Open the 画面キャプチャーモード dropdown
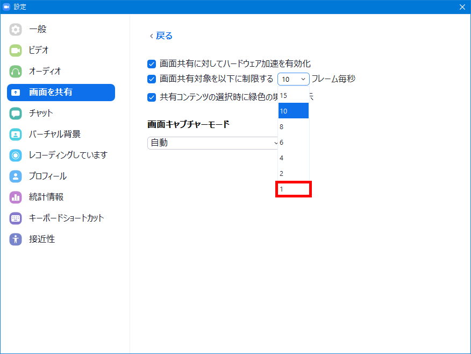Viewport: 471px width, 354px height. (213, 143)
